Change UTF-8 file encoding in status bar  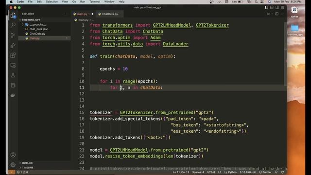click(211, 172)
